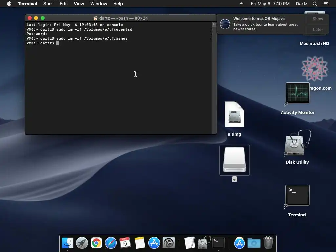Select the Disk Utility desktop shortcut
The width and height of the screenshot is (336, 252).
tap(297, 143)
